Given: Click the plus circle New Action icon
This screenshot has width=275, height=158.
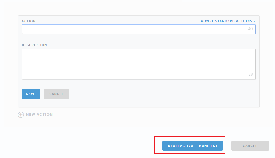Looking at the screenshot, I should 21,115.
